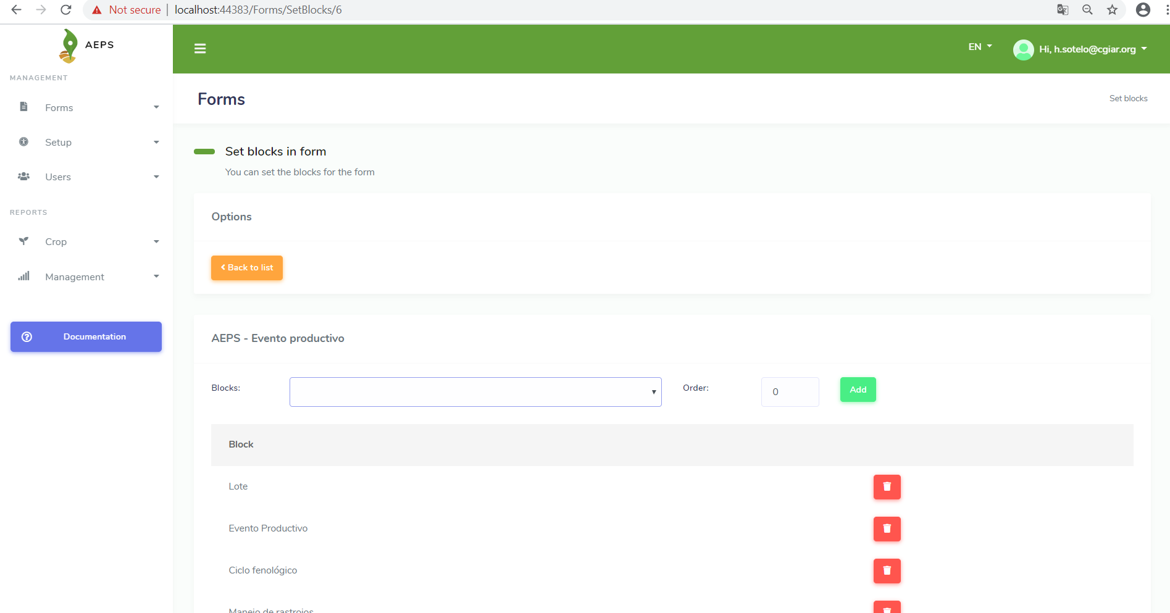The height and width of the screenshot is (613, 1170).
Task: Open the EN language dropdown
Action: (x=980, y=47)
